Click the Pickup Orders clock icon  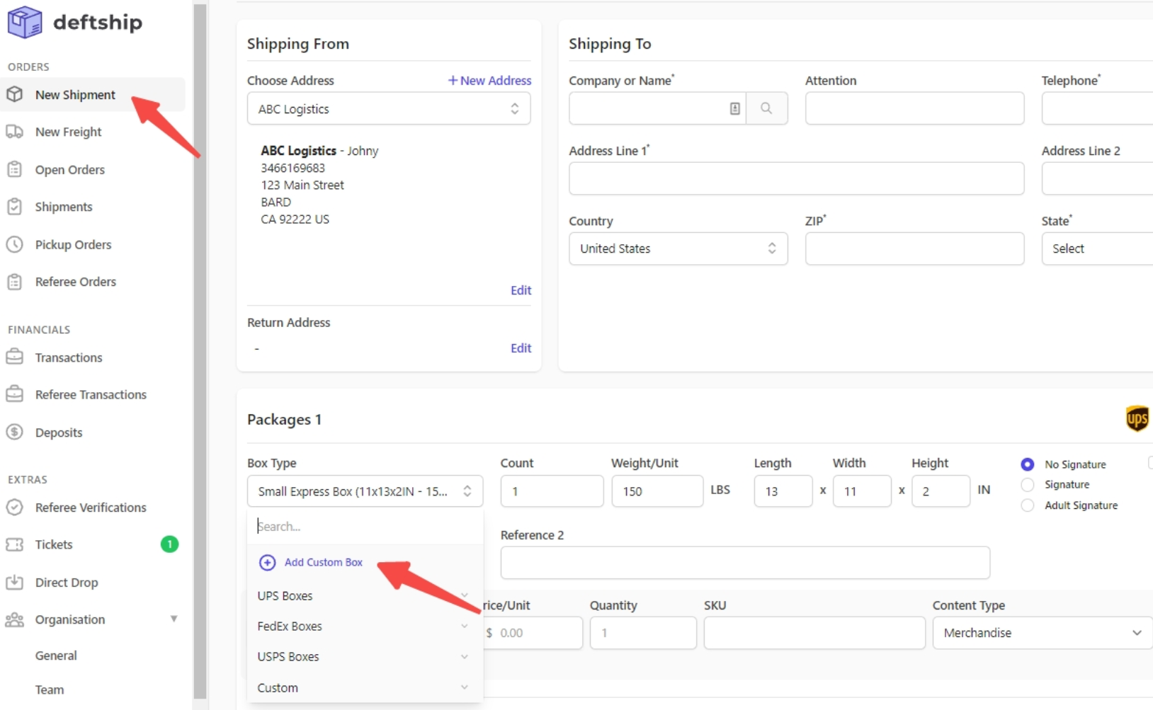tap(15, 244)
